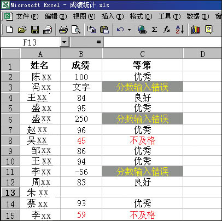Open the 插入(I) menu
Viewport: 222px width, 221px height.
(113, 16)
